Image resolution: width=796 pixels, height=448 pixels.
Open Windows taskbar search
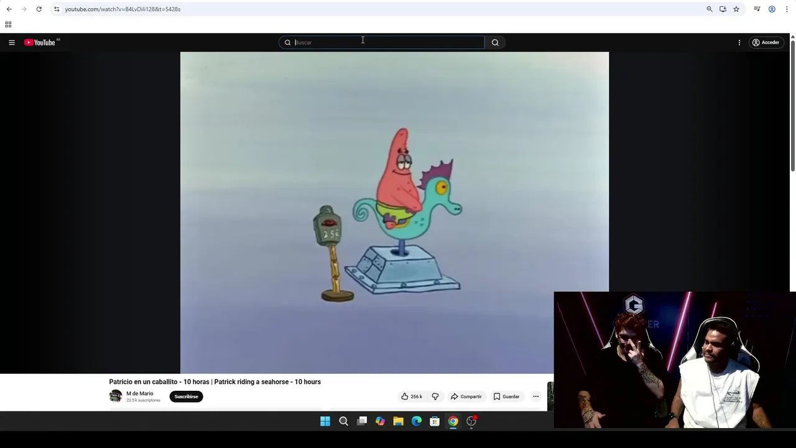tap(343, 421)
